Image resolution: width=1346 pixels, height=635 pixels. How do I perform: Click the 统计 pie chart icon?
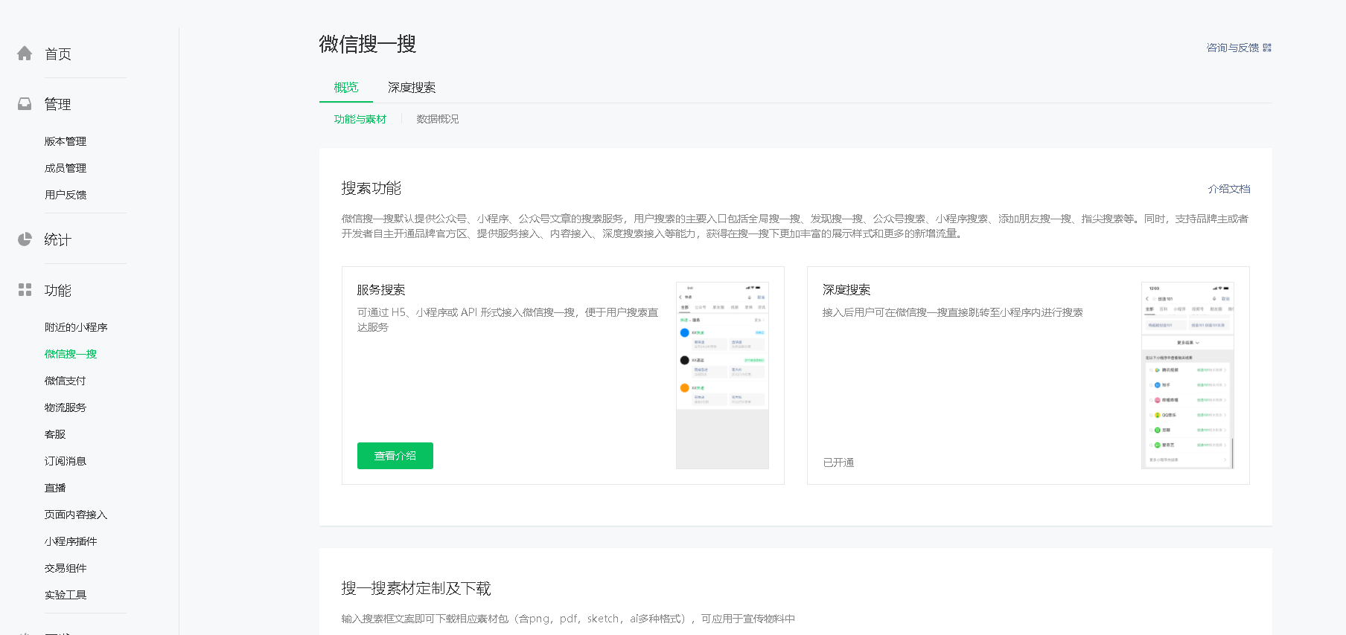point(25,239)
